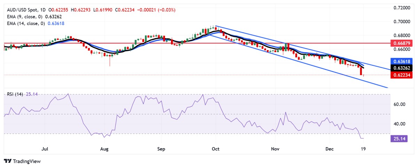418x168 pixels.
Task: Click the 19 date marker on time axis
Action: [363, 149]
